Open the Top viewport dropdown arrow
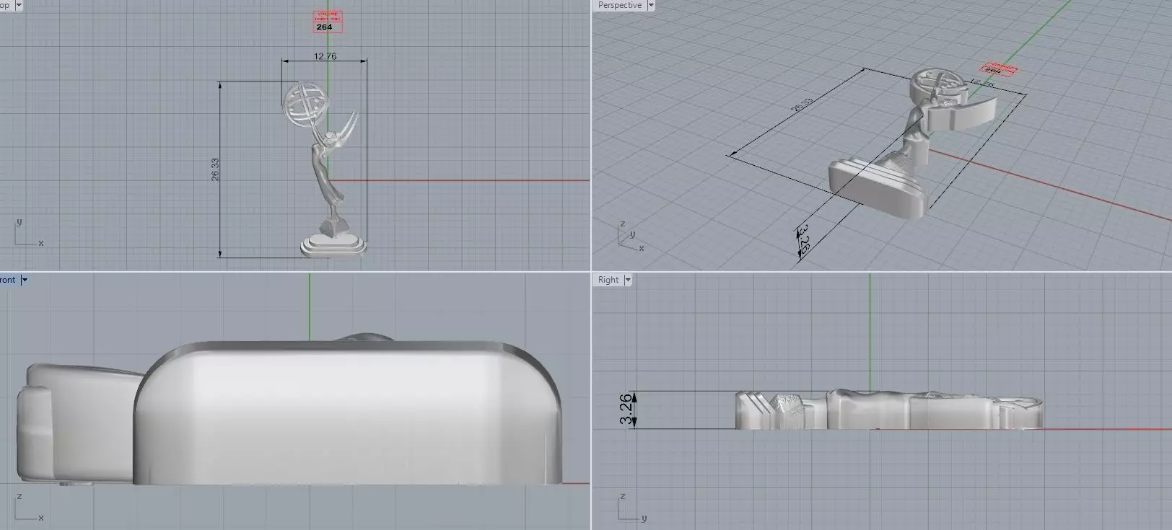Viewport: 1172px width, 530px height. tap(18, 5)
